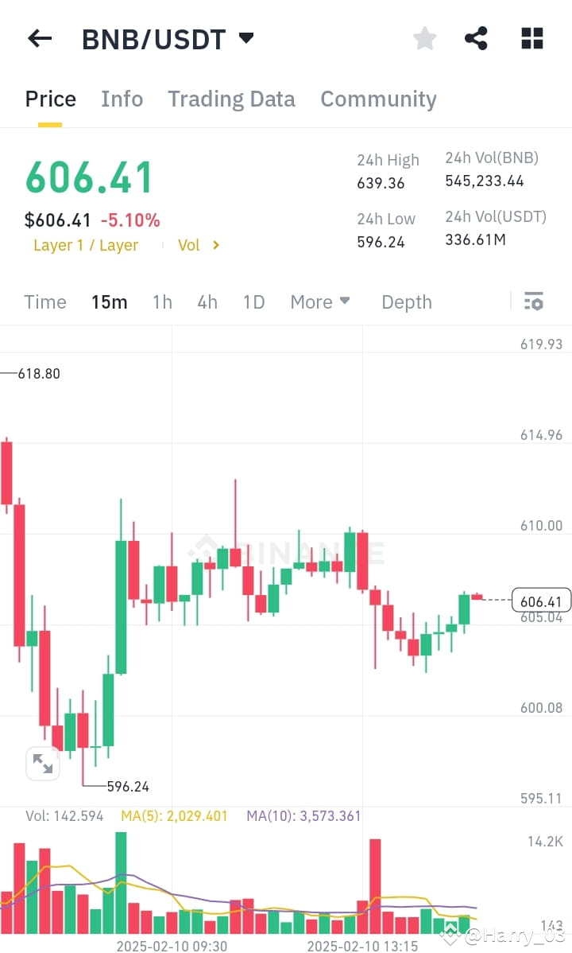Select the Time timeframe option

tap(44, 301)
